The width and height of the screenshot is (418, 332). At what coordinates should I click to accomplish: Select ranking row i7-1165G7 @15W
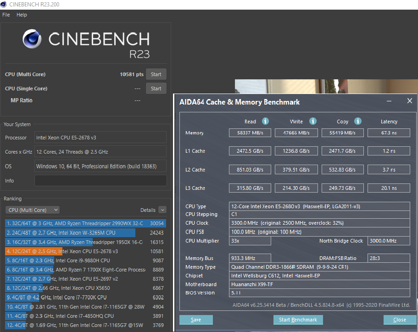[x=85, y=325]
